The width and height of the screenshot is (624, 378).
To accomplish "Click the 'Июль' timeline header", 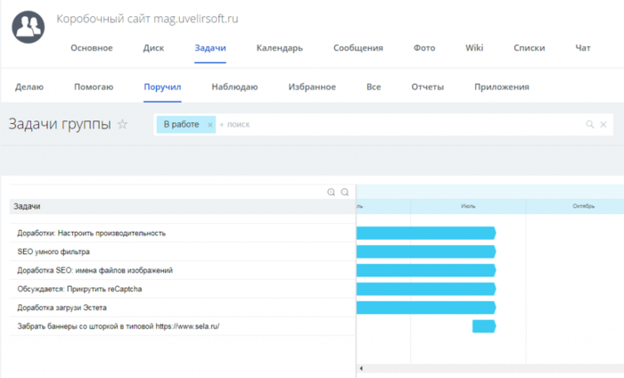I will (468, 206).
